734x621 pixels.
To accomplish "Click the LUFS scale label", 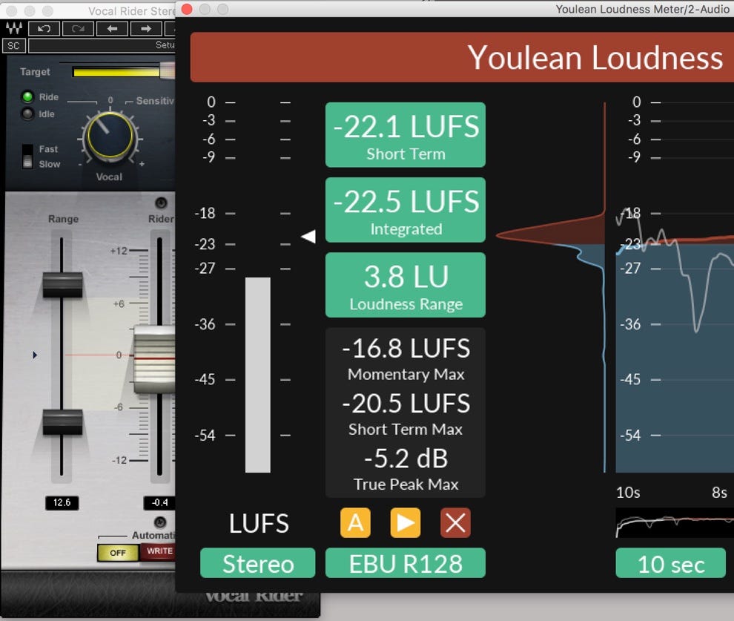I will (259, 523).
